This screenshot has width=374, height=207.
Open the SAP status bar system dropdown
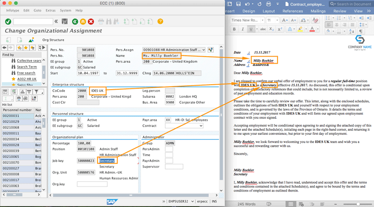click(192, 201)
